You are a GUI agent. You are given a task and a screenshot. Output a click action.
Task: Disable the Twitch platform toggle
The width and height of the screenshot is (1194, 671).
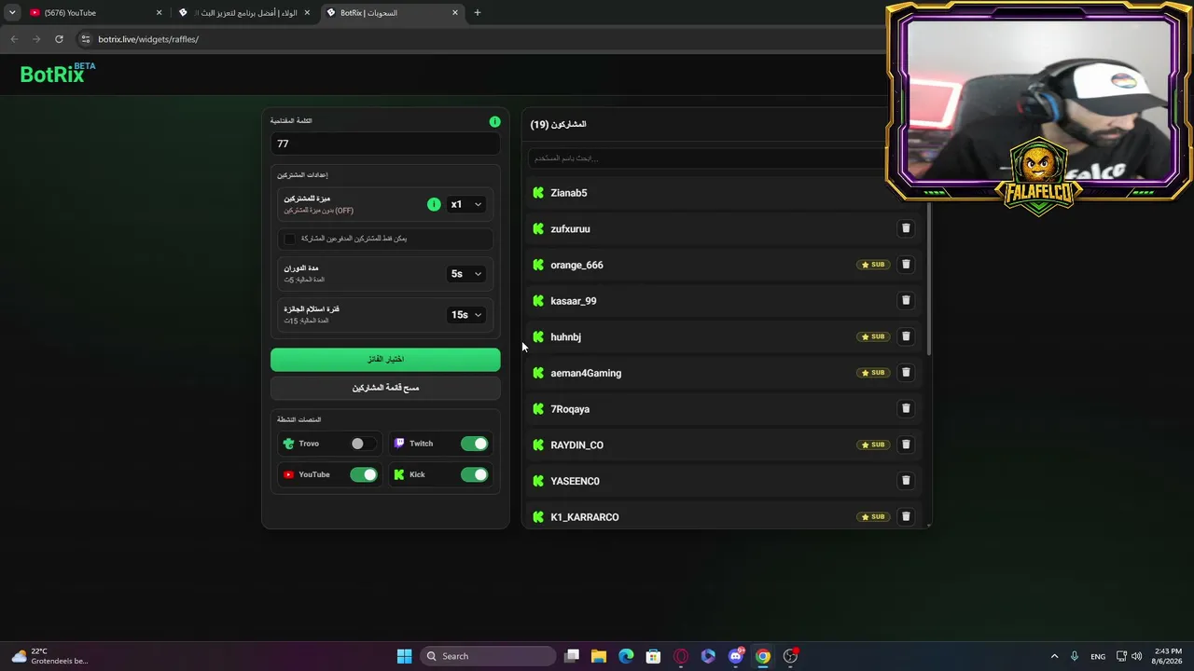(474, 444)
